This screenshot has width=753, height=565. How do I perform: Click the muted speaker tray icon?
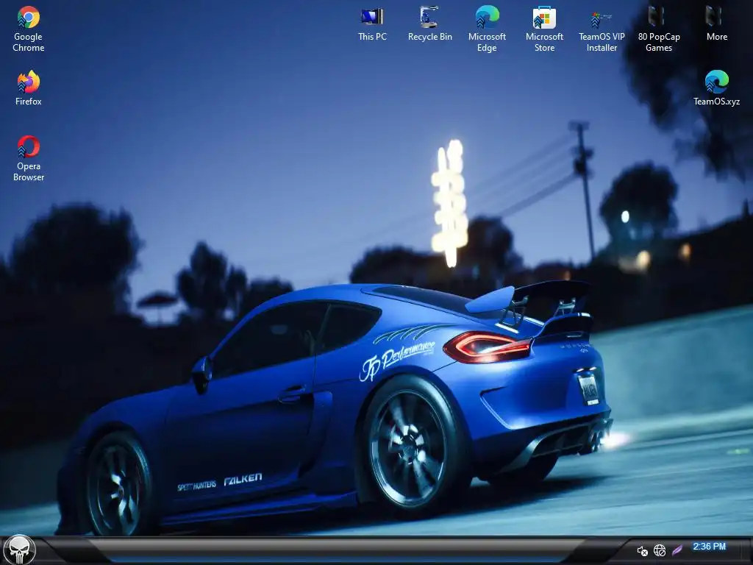(642, 551)
